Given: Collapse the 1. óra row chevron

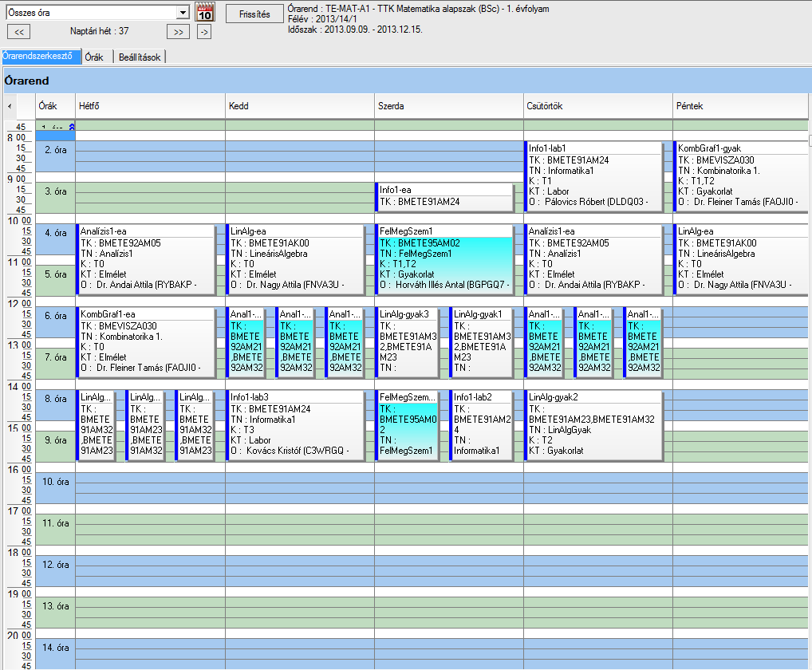Looking at the screenshot, I should click(x=72, y=126).
